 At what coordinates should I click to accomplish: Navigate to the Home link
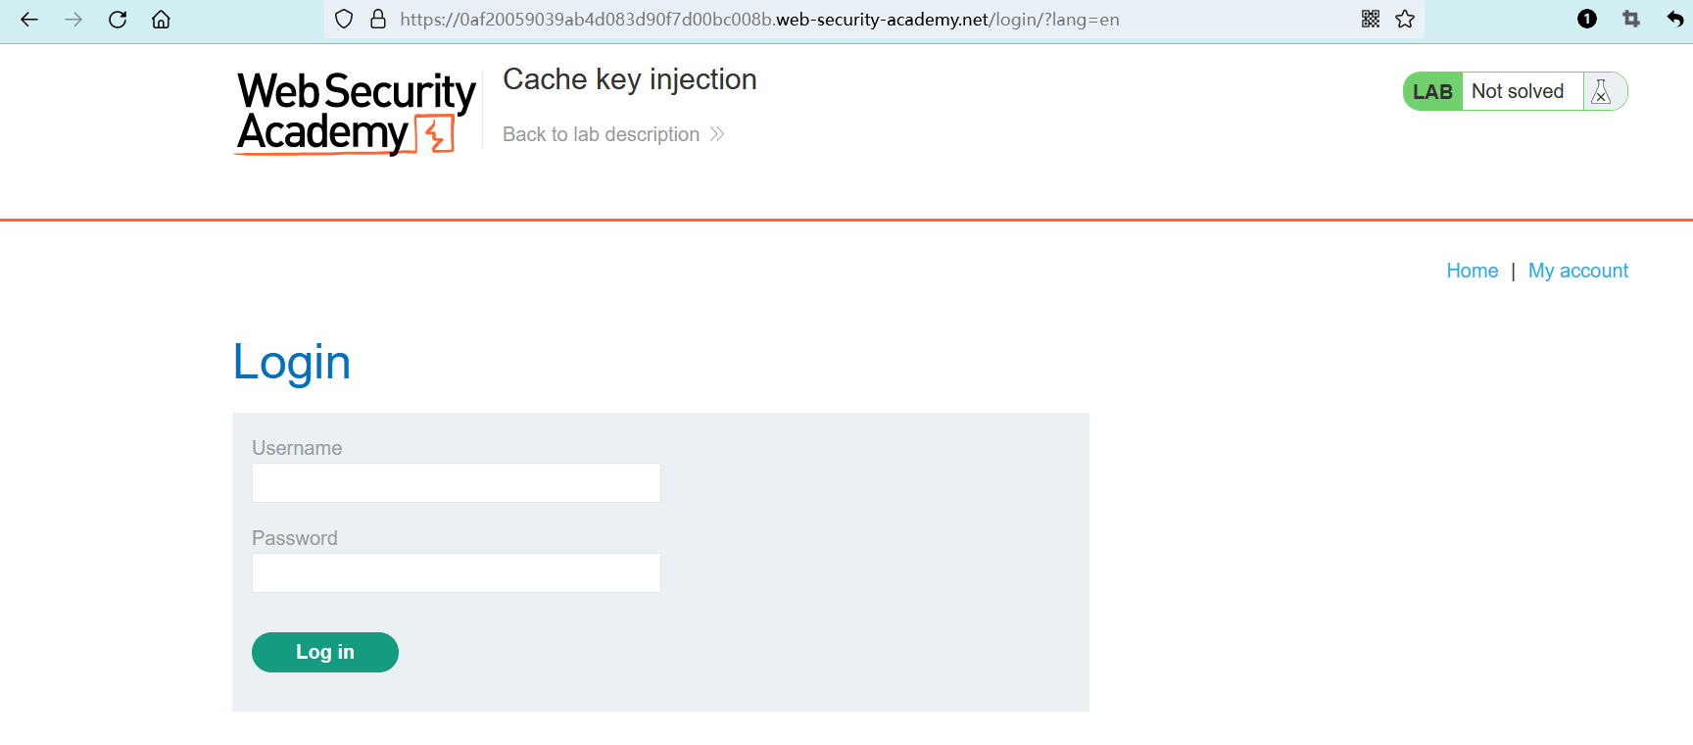[x=1472, y=271]
